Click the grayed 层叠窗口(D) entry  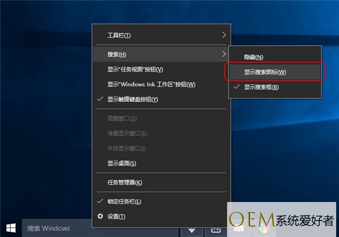(x=121, y=118)
